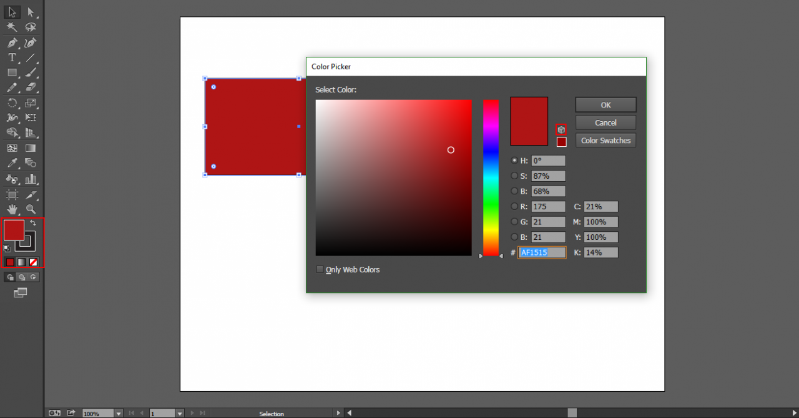
Task: Click the out-of-web-color warning cube icon
Action: (561, 129)
